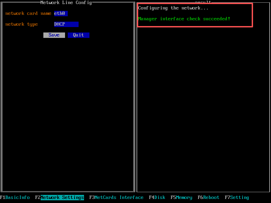Click the green 'Manager interface check succeeded!' message
This screenshot has width=271, height=203.
click(x=184, y=19)
